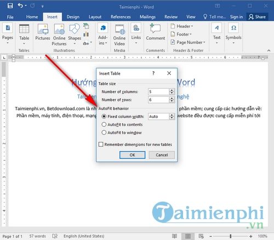Select Fixed column width radio button
The height and width of the screenshot is (240, 274).
[x=104, y=116]
